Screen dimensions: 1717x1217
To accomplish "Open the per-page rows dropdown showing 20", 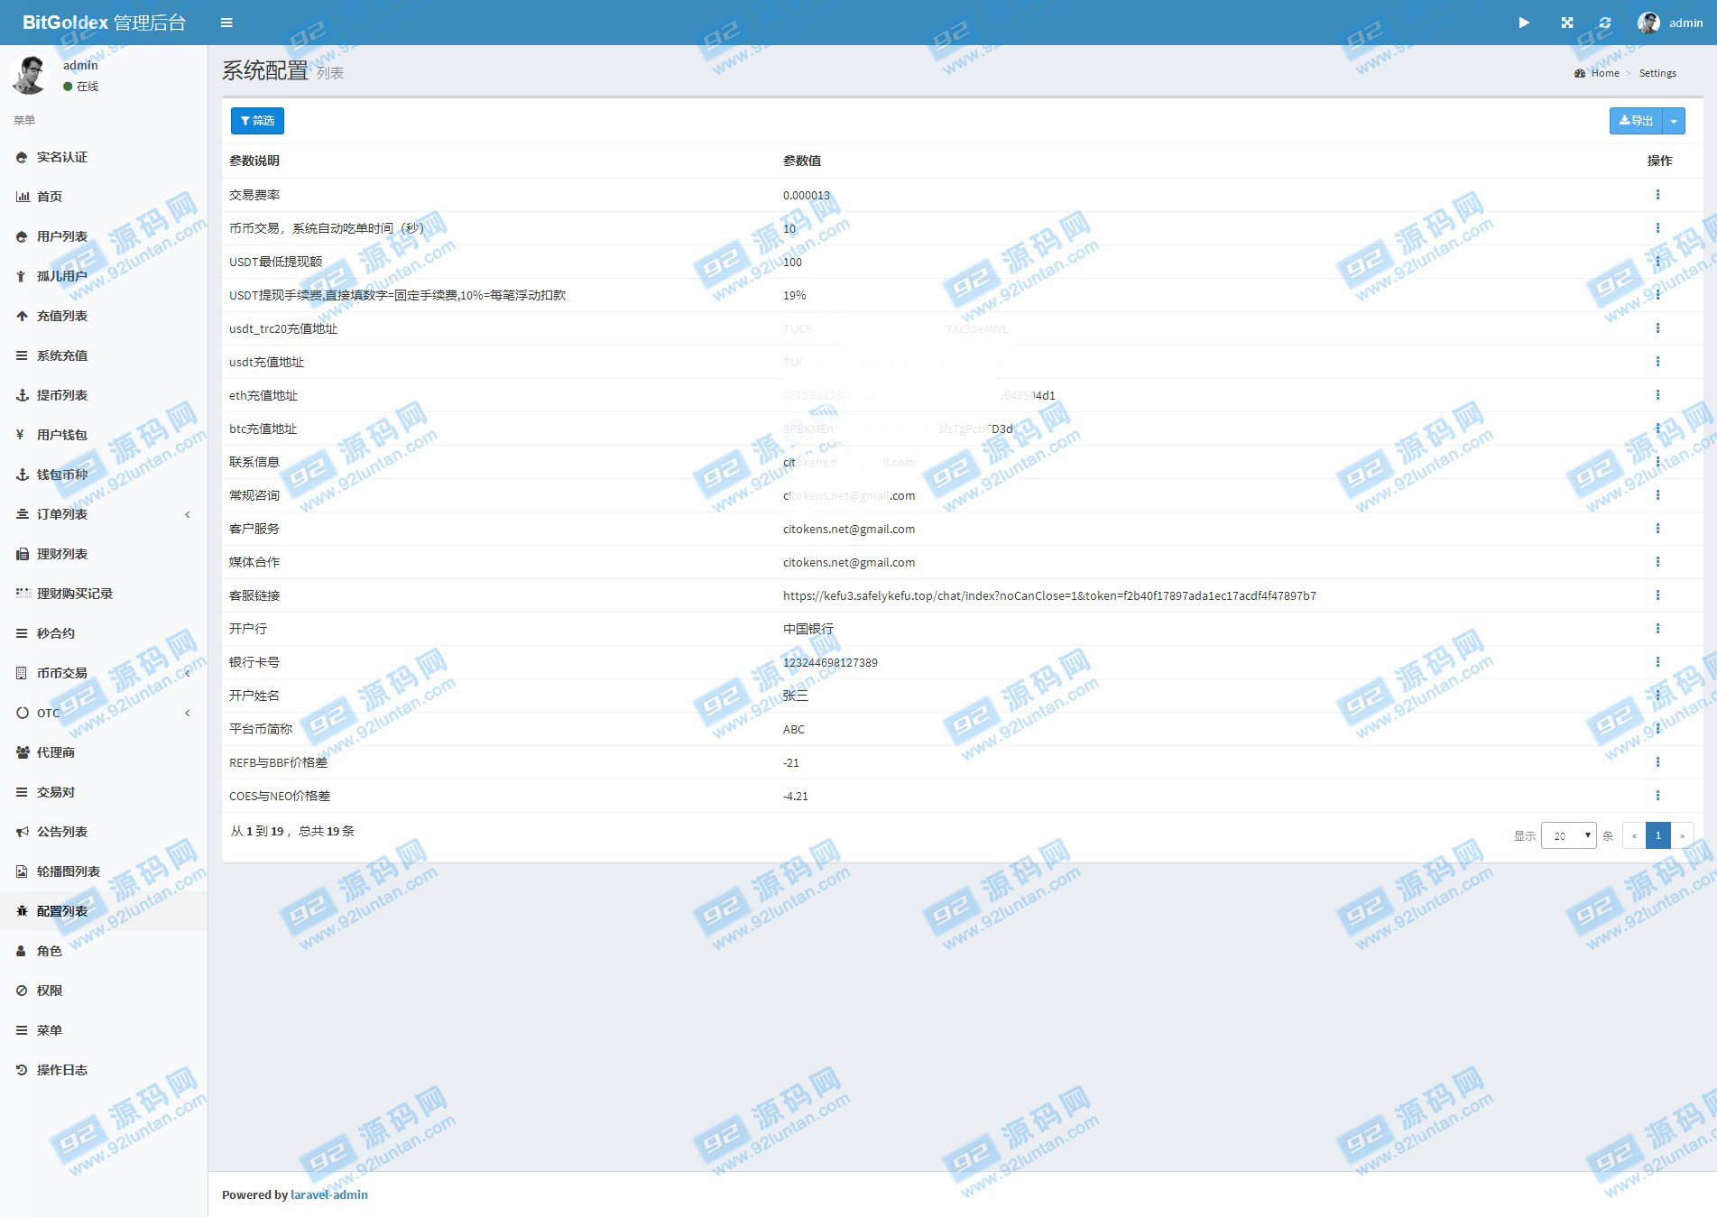I will 1569,835.
